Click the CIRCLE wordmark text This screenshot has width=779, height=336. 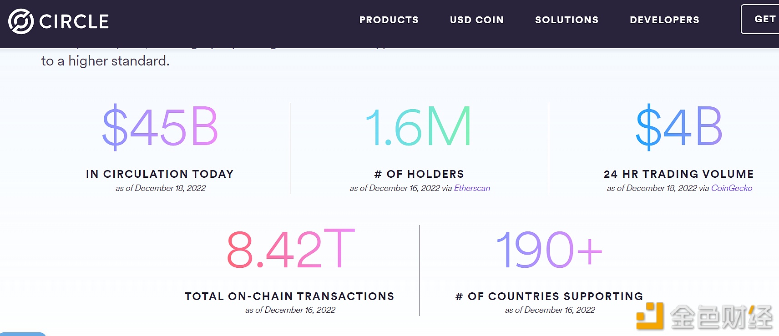tap(74, 21)
